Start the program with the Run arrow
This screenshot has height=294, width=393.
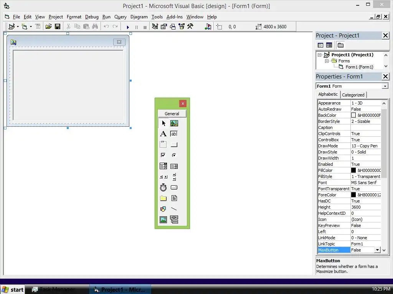[x=128, y=27]
